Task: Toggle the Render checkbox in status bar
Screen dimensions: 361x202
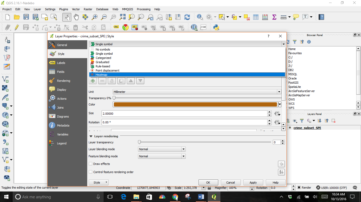Action: (x=299, y=188)
